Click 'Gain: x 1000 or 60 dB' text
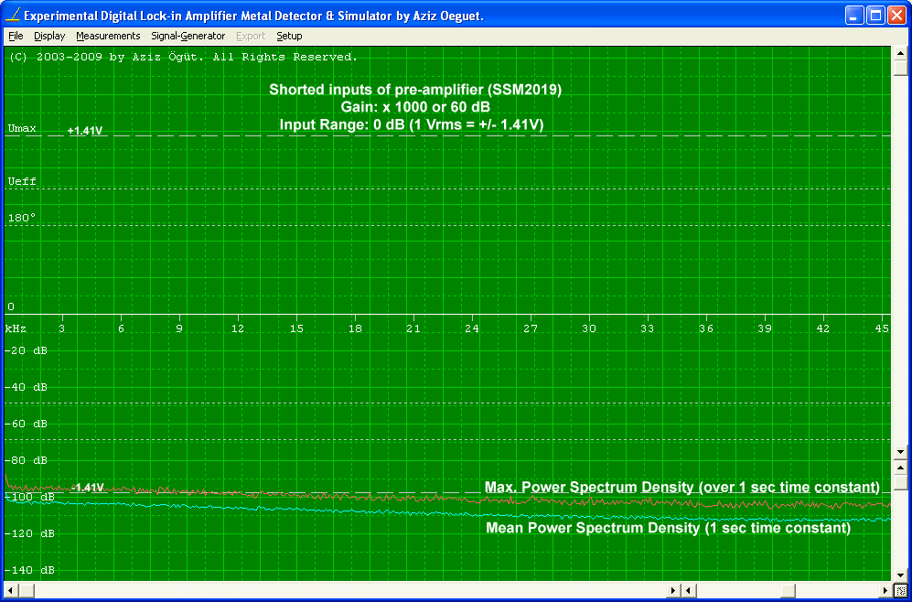Viewport: 912px width, 602px height. point(415,107)
